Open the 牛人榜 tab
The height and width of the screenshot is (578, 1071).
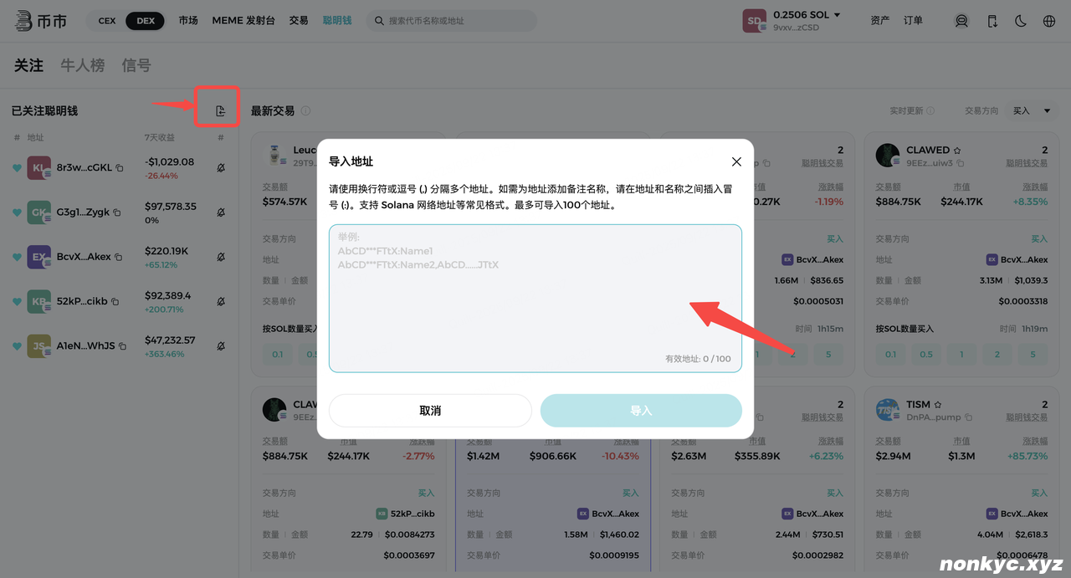[x=82, y=65]
